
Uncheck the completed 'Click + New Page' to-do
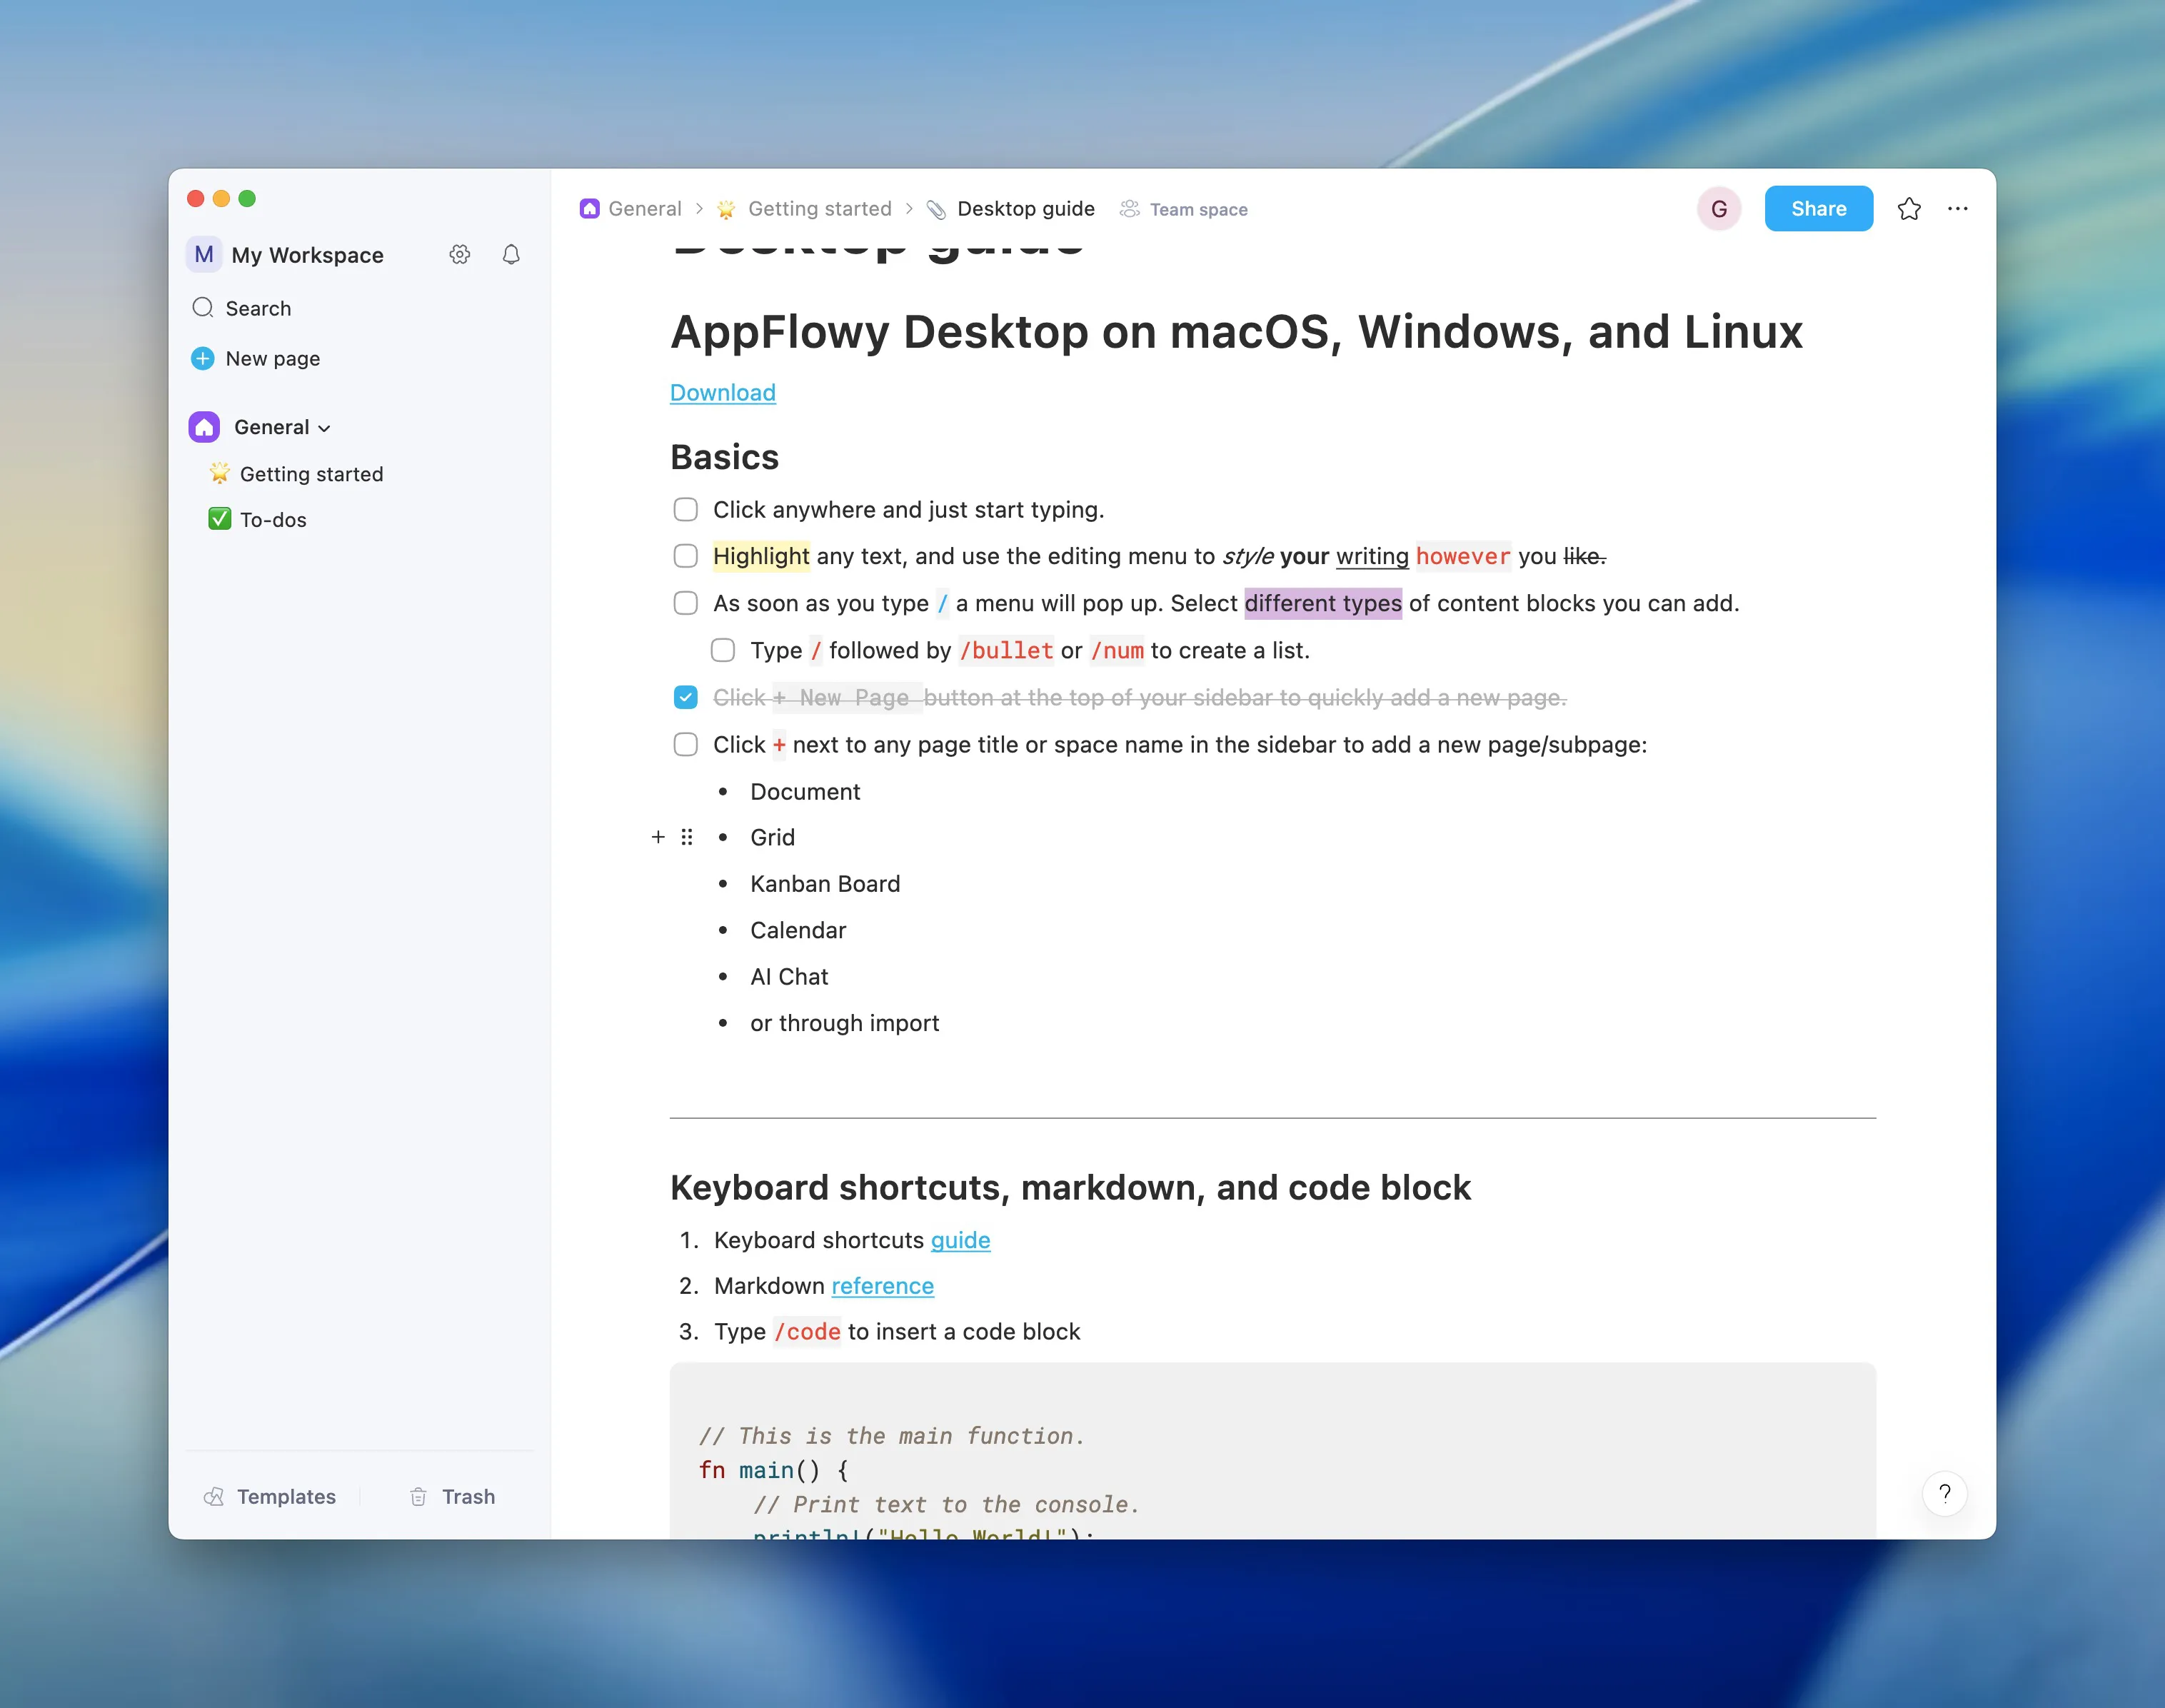(x=686, y=697)
